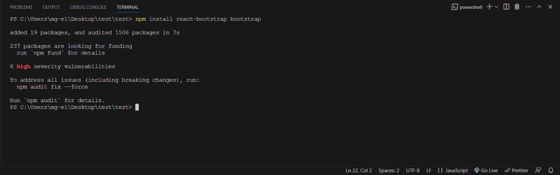Close the terminal panel
Viewport: 560px width, 175px height.
click(550, 7)
